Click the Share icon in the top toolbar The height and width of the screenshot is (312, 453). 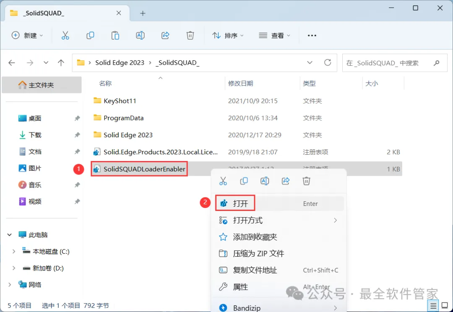click(165, 36)
